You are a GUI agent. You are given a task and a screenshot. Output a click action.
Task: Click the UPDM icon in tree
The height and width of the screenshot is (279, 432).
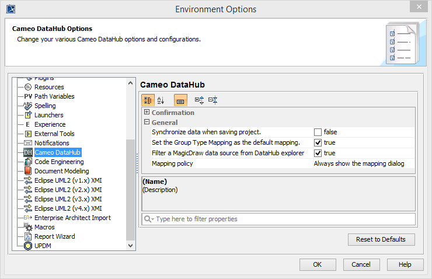28,246
